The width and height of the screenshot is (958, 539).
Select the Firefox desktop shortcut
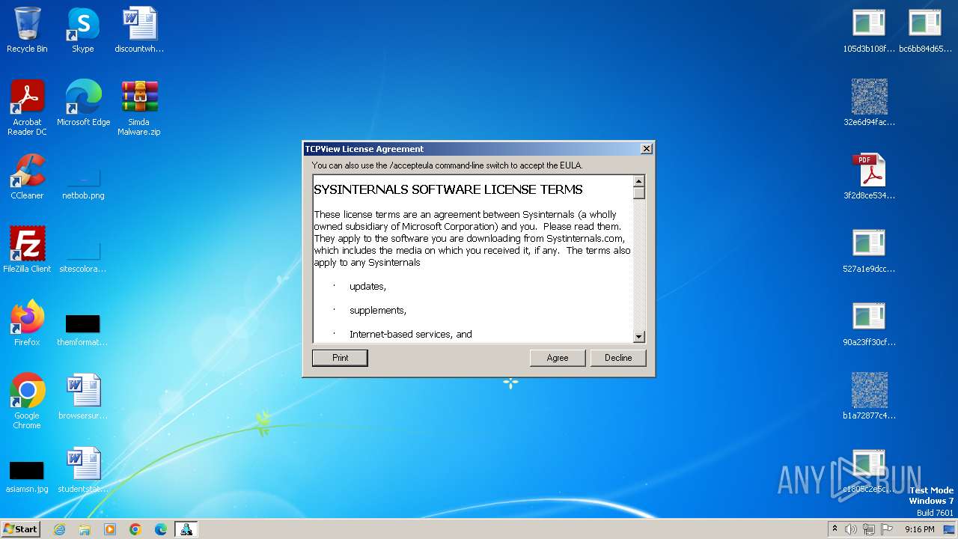pyautogui.click(x=27, y=323)
